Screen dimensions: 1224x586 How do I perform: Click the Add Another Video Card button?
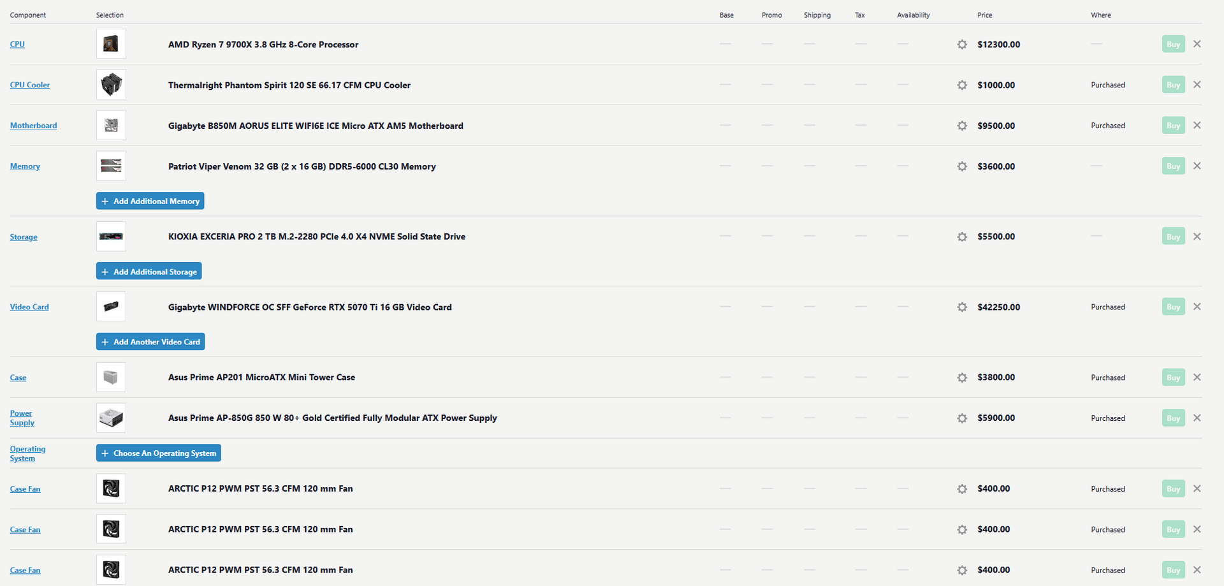150,342
